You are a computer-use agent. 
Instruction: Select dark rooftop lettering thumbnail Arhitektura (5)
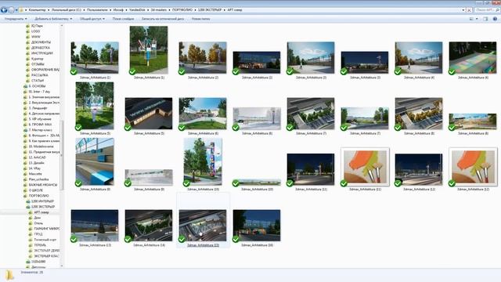149,114
